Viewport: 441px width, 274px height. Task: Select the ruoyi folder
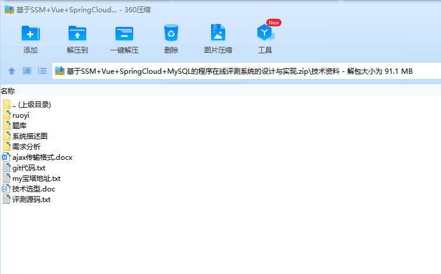click(16, 115)
